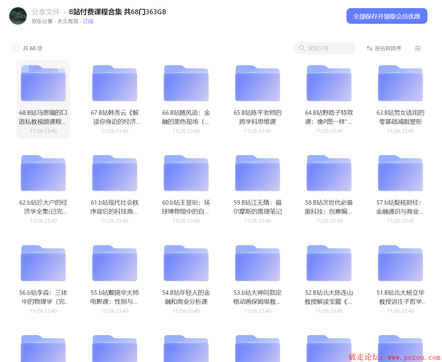The image size is (442, 362).
Task: Click 全部保存并领取会员优惠 button
Action: [x=387, y=16]
